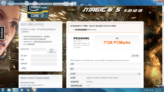Close the AMD Radeon HD 6750M tab
Viewport: 164px width, 92px height.
coord(72,4)
